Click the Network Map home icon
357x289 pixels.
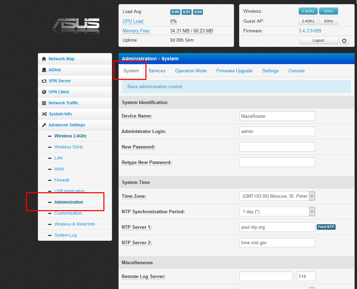point(44,59)
